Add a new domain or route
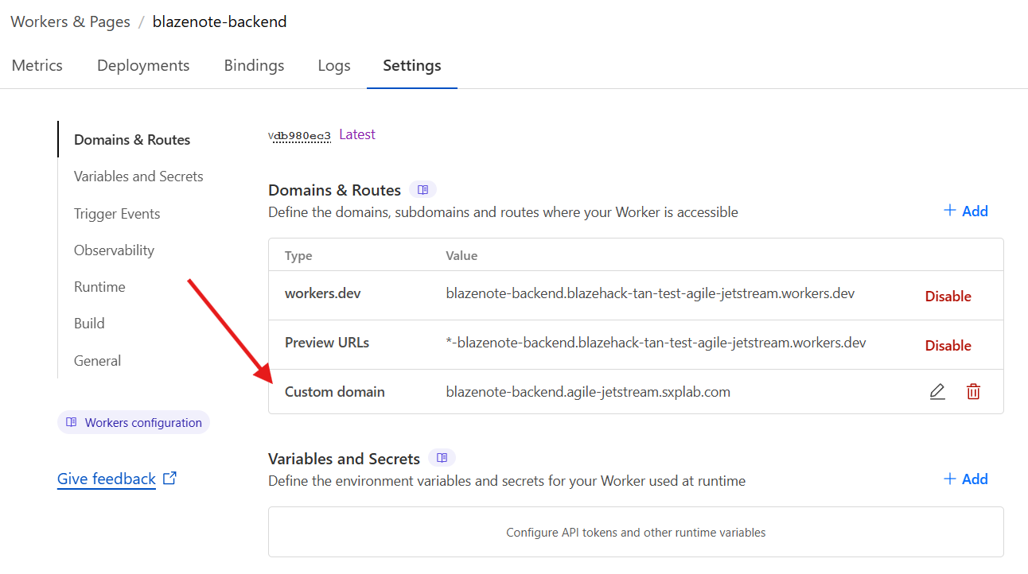Viewport: 1028px width, 574px height. point(965,211)
